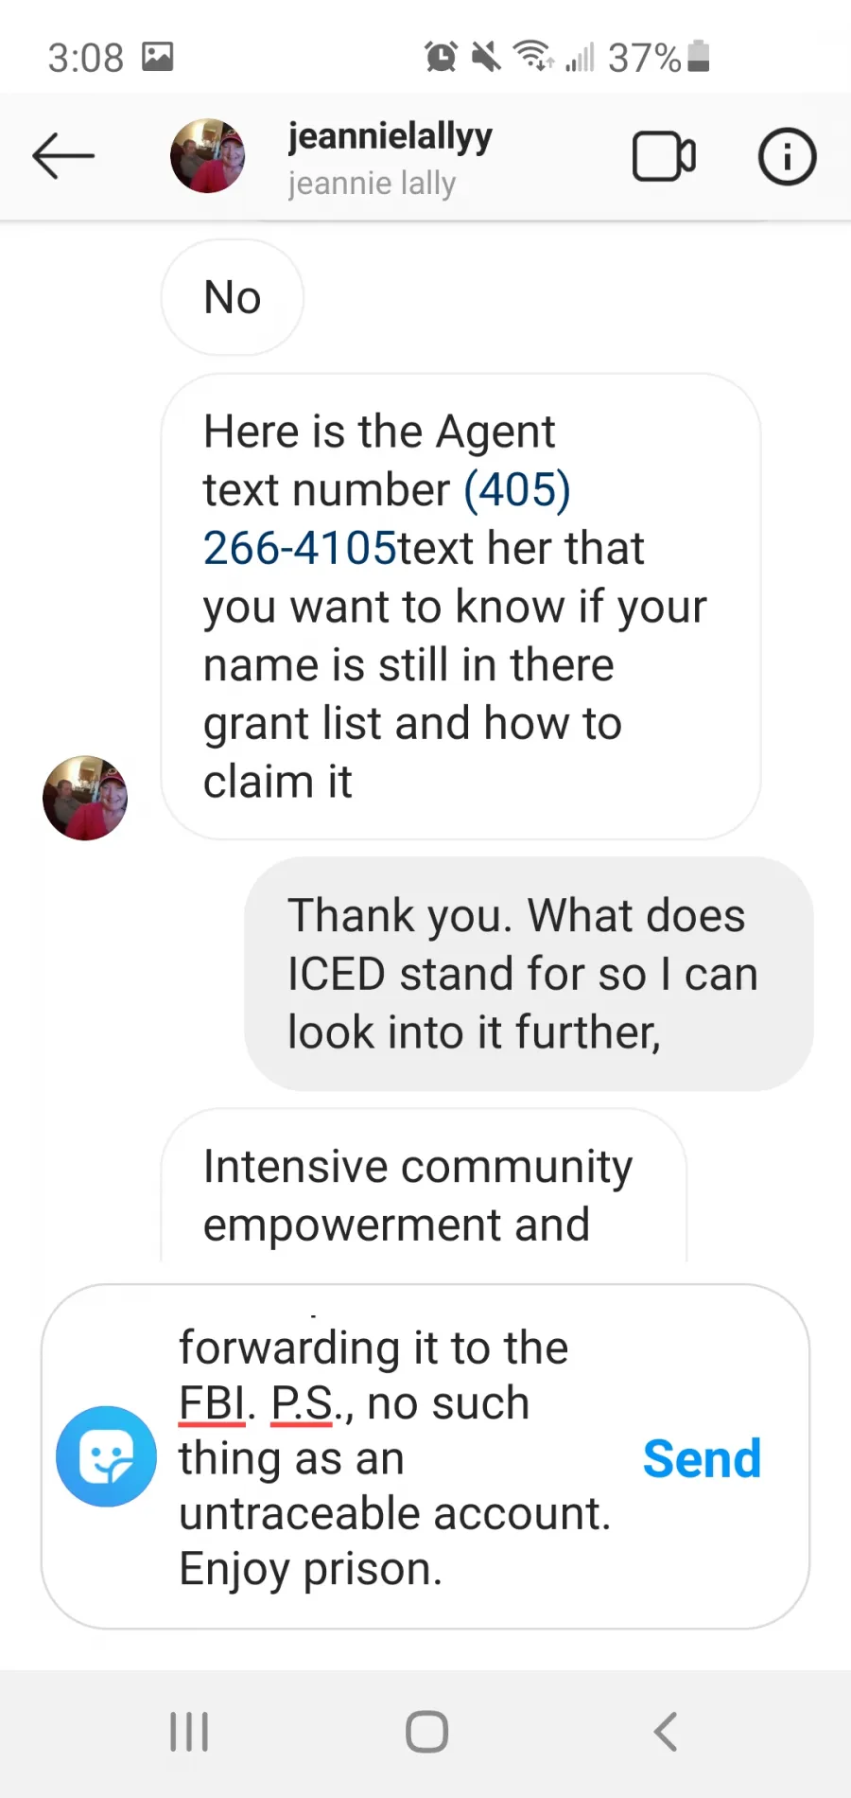Open the alarm status icon

441,57
